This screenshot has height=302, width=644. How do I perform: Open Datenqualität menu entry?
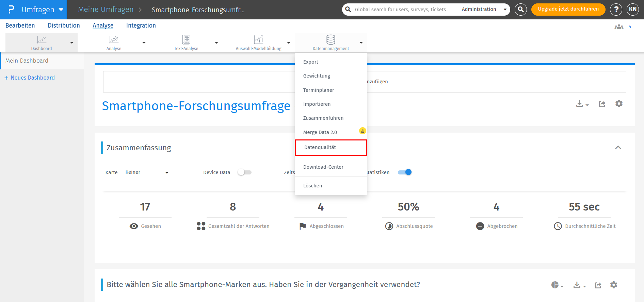[x=331, y=147]
